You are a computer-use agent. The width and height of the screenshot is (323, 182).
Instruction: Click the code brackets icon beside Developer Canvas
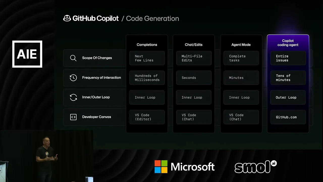click(73, 117)
